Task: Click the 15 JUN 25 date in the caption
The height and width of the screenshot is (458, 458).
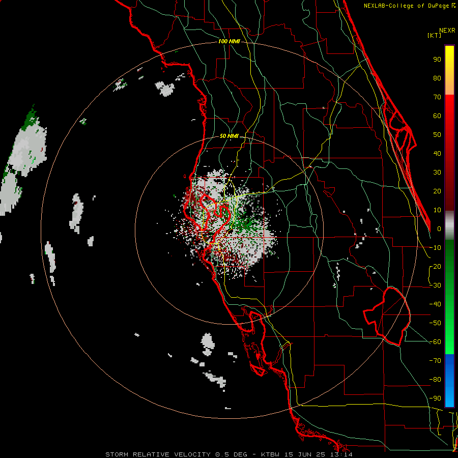Action: coord(304,454)
